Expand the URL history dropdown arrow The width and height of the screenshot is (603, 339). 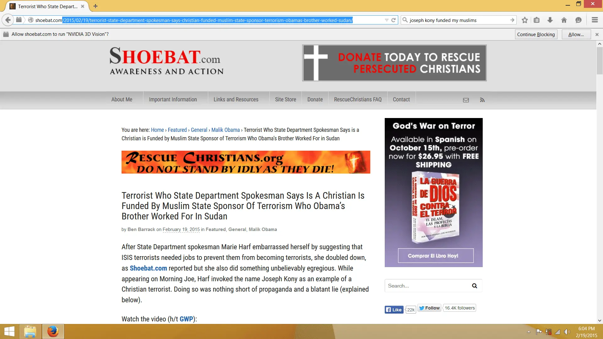pos(387,20)
